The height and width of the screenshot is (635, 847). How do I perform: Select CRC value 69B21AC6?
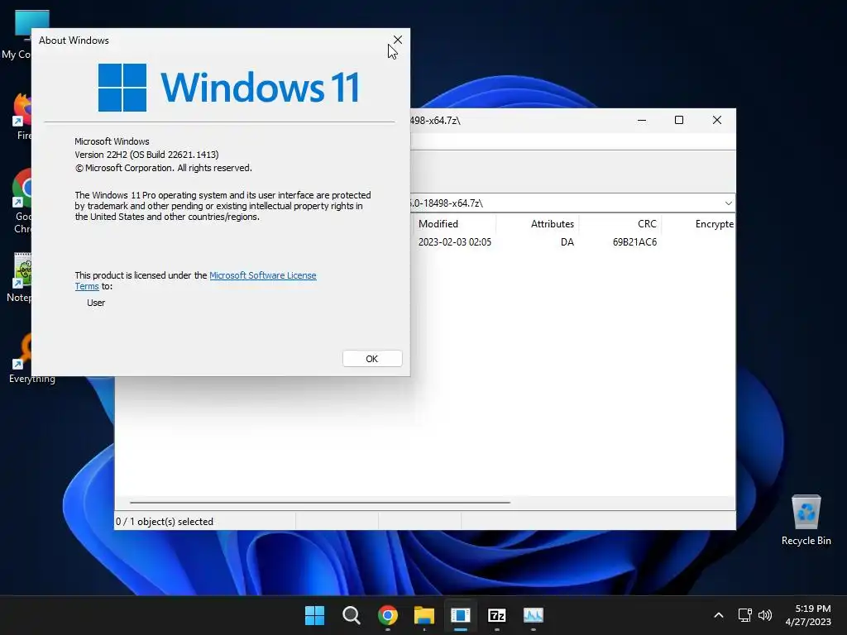coord(634,242)
